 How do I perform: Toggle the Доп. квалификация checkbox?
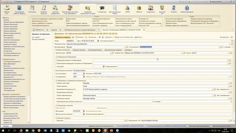(x=231, y=95)
